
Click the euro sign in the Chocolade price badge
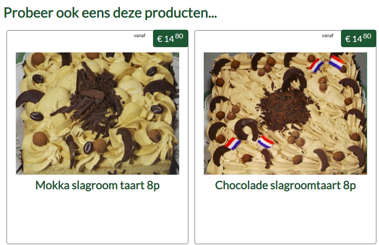348,39
